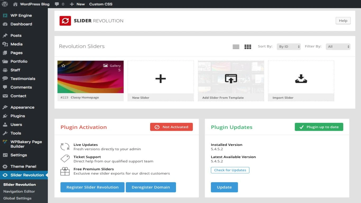This screenshot has width=361, height=203.
Task: Open the Filter By All dropdown
Action: pyautogui.click(x=338, y=47)
